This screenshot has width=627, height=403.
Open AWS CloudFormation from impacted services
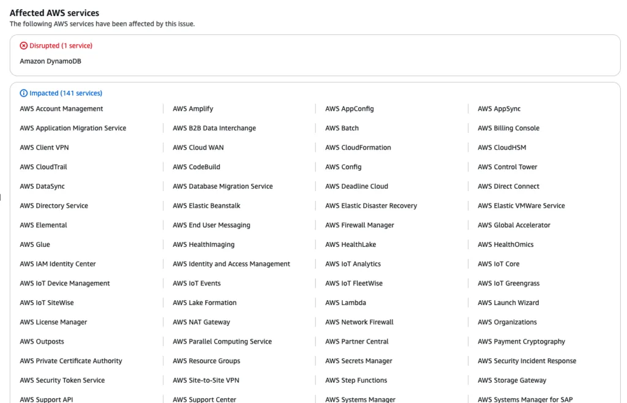[x=358, y=148]
